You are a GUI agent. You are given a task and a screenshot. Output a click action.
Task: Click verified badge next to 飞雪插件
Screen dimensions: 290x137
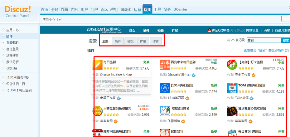(x=183, y=121)
